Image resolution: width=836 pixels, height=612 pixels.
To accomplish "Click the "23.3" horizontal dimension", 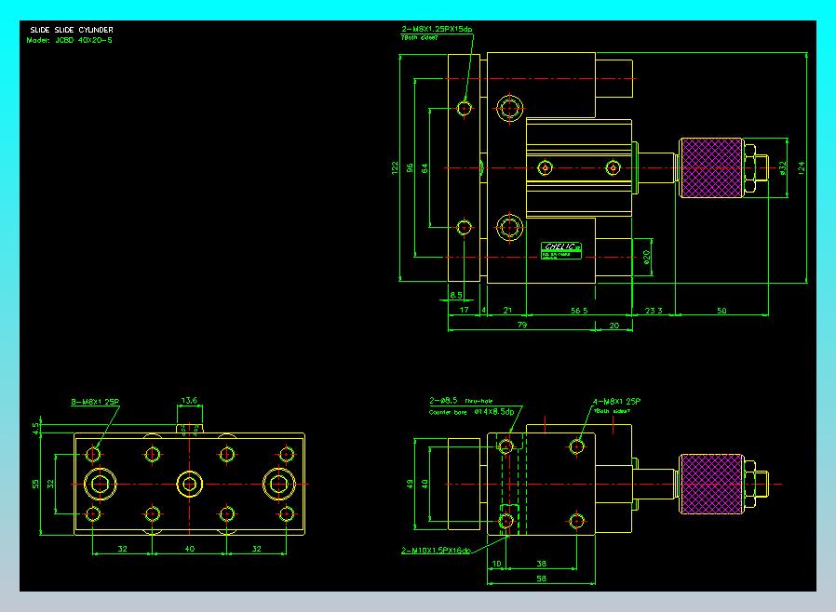I will pos(654,310).
